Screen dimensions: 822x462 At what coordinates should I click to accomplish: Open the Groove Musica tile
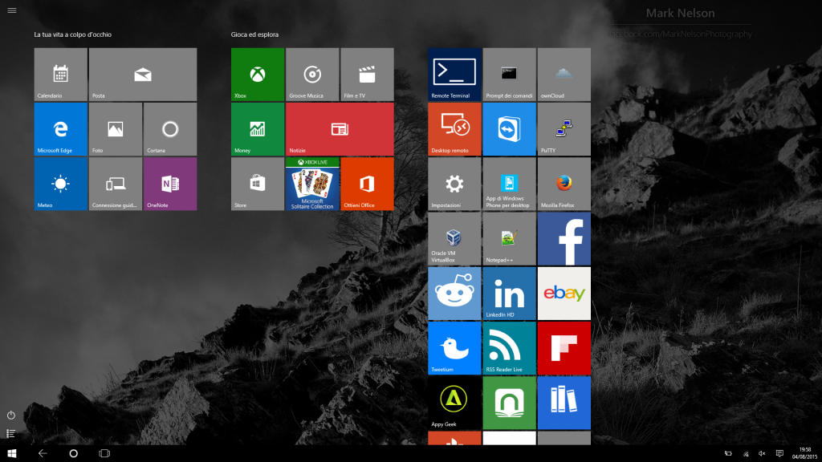pos(312,75)
